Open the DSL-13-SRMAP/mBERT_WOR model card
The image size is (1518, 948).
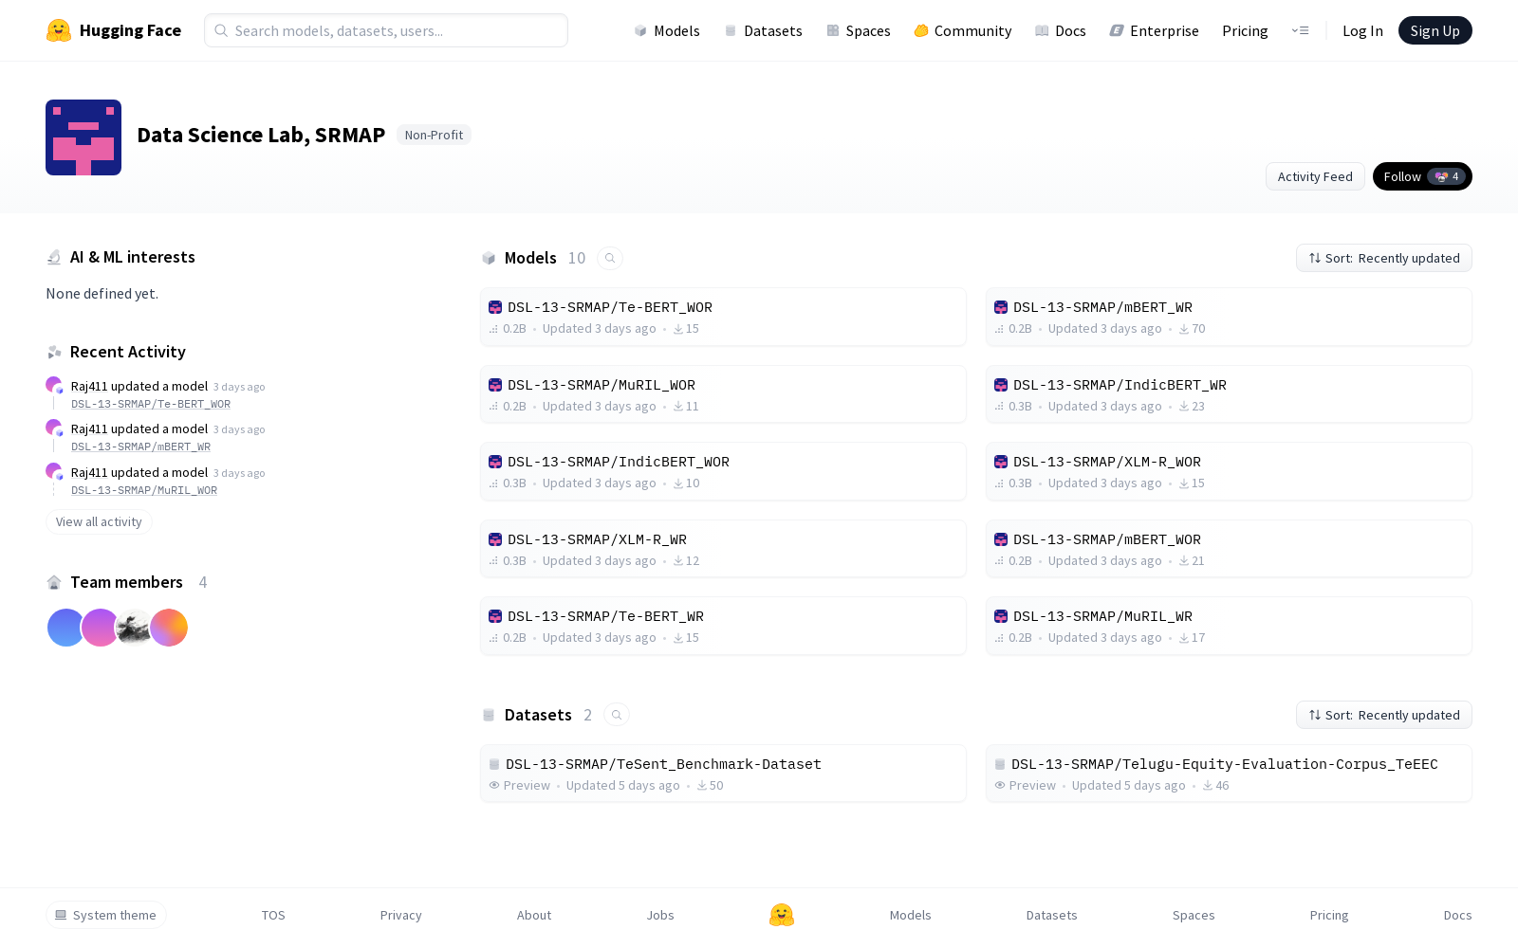pyautogui.click(x=1229, y=549)
